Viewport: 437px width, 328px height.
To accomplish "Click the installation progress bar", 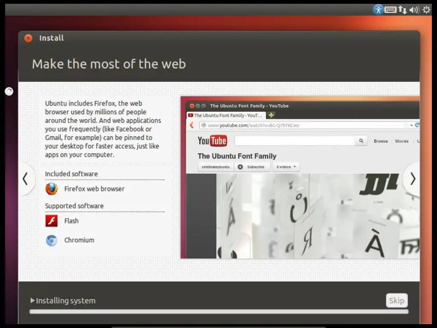I will tap(219, 311).
